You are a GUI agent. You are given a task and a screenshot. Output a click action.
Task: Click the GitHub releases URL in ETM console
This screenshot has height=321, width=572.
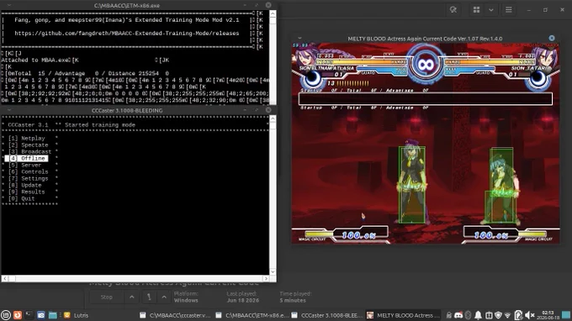(x=126, y=33)
